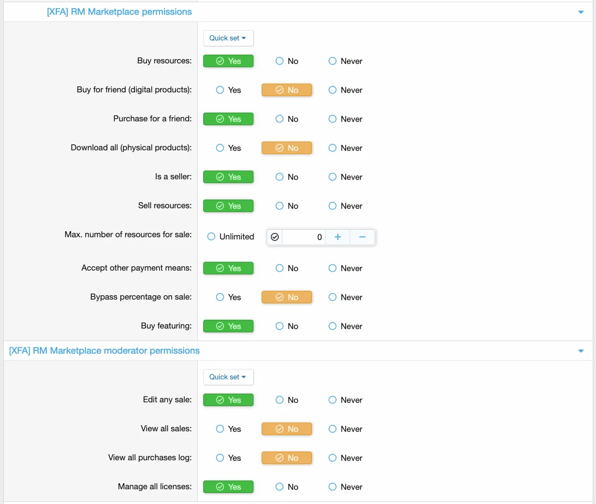
Task: Set Edit any sale to No
Action: [x=287, y=400]
